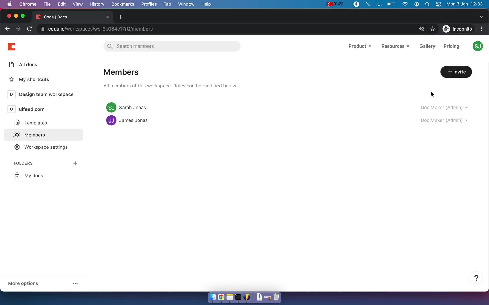The width and height of the screenshot is (489, 305).
Task: Open Chrome from the dock
Action: click(x=221, y=297)
